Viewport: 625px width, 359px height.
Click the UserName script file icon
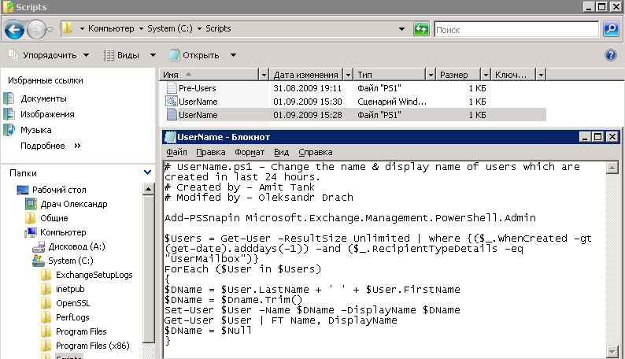coord(172,102)
